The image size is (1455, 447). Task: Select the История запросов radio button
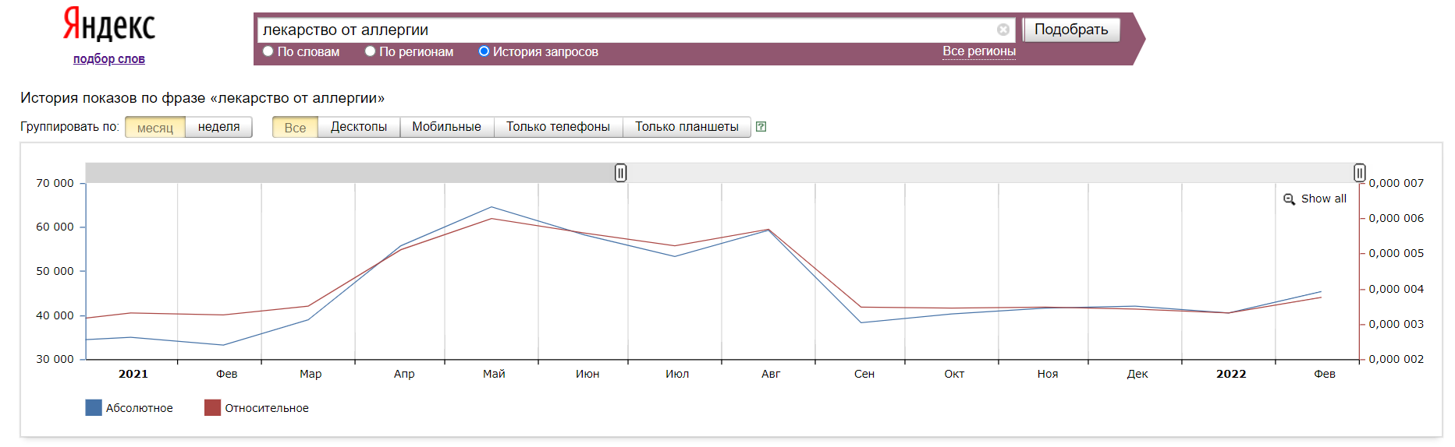coord(484,51)
